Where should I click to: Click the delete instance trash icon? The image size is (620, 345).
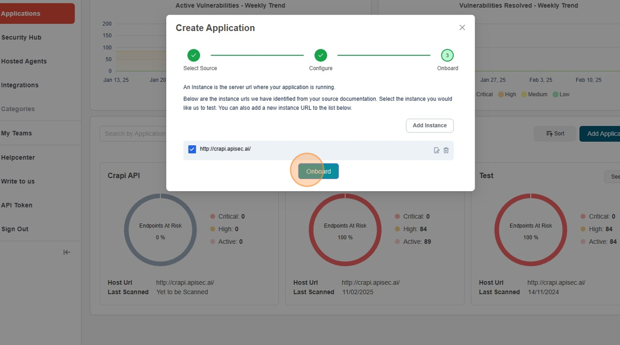tap(446, 150)
